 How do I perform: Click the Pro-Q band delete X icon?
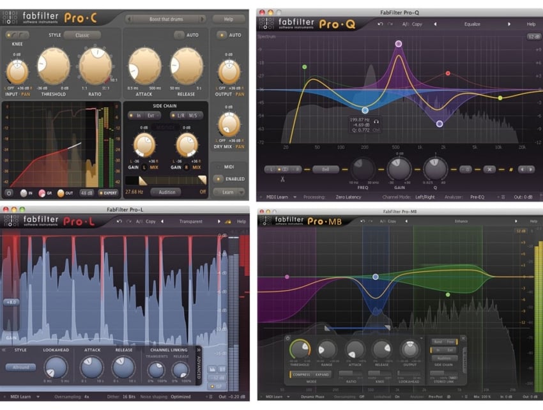489,169
